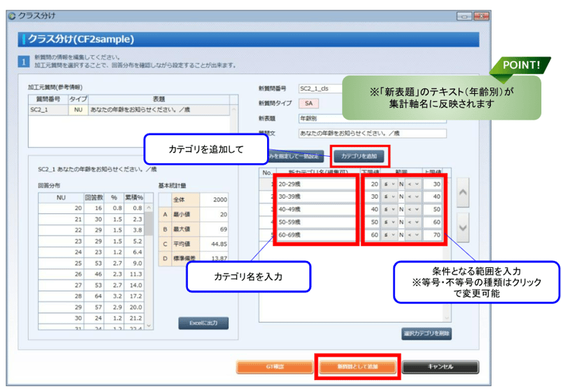This screenshot has width=561, height=389.
Task: Click lower limit field 20 in 20-29歳 row
Action: [372, 184]
